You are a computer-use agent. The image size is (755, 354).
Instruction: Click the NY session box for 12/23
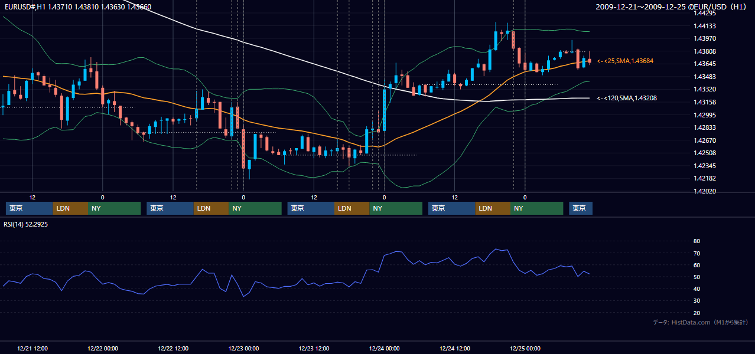[396, 208]
